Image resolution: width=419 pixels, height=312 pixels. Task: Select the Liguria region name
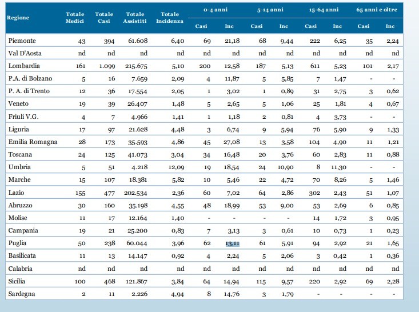point(18,129)
